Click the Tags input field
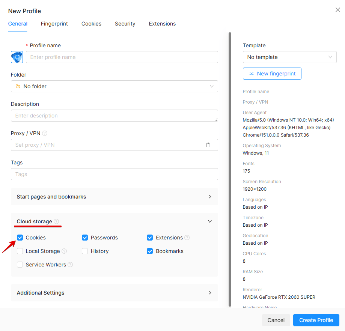Image resolution: width=345 pixels, height=331 pixels. [x=114, y=174]
